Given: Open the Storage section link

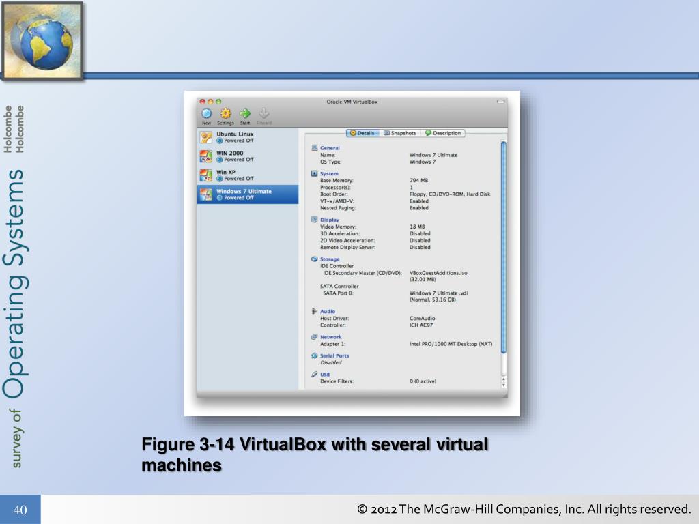Looking at the screenshot, I should (330, 259).
